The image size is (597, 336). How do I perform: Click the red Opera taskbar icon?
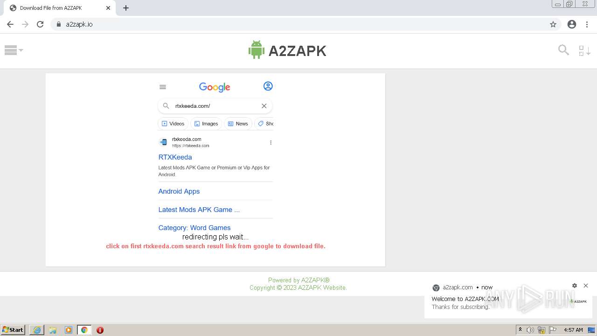pos(100,330)
